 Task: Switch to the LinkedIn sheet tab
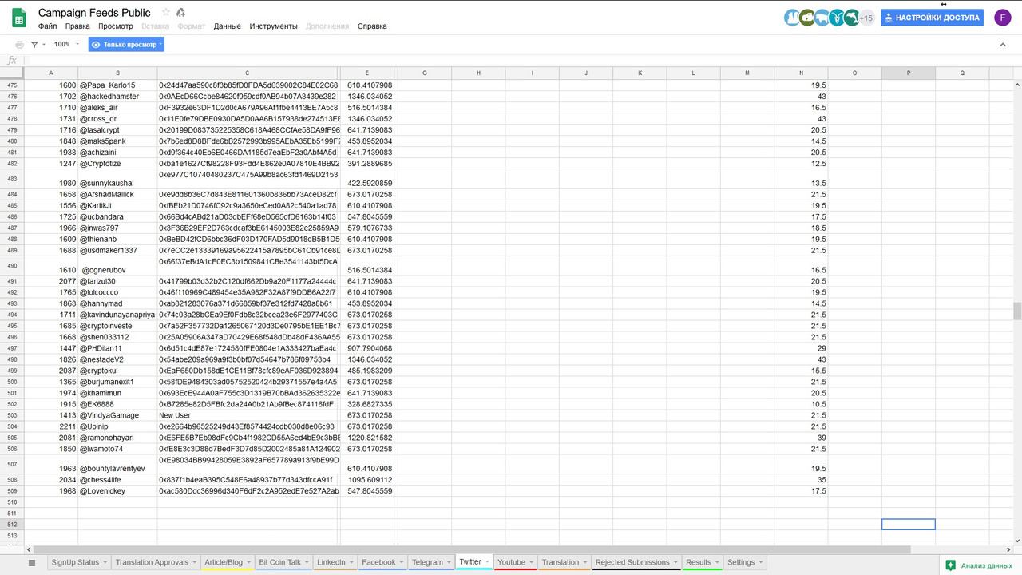pyautogui.click(x=331, y=562)
